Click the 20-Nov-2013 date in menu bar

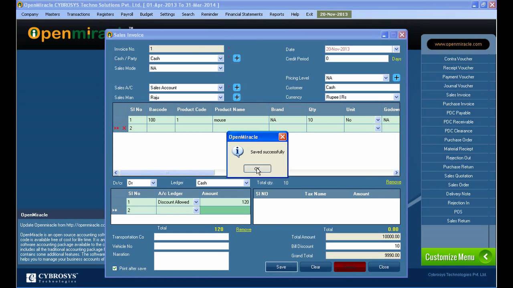[x=334, y=14]
